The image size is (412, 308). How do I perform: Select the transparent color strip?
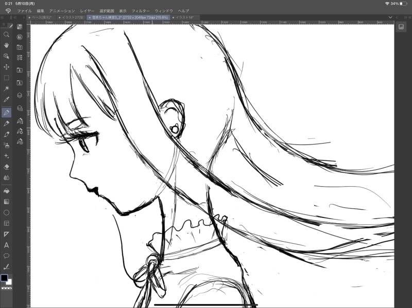coord(6,288)
